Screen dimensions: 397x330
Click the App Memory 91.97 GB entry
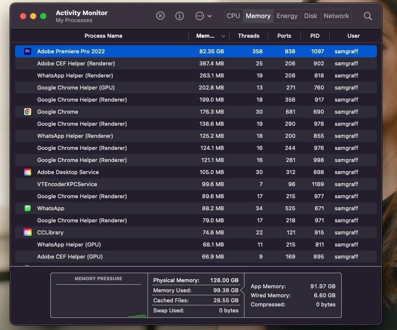pos(293,286)
